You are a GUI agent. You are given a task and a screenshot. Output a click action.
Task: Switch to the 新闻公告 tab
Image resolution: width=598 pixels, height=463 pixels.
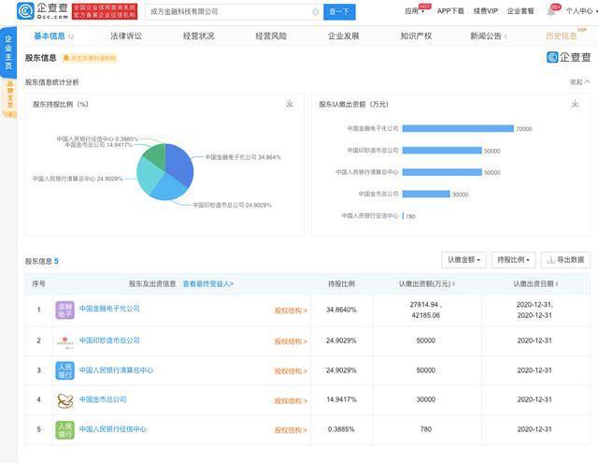(486, 36)
